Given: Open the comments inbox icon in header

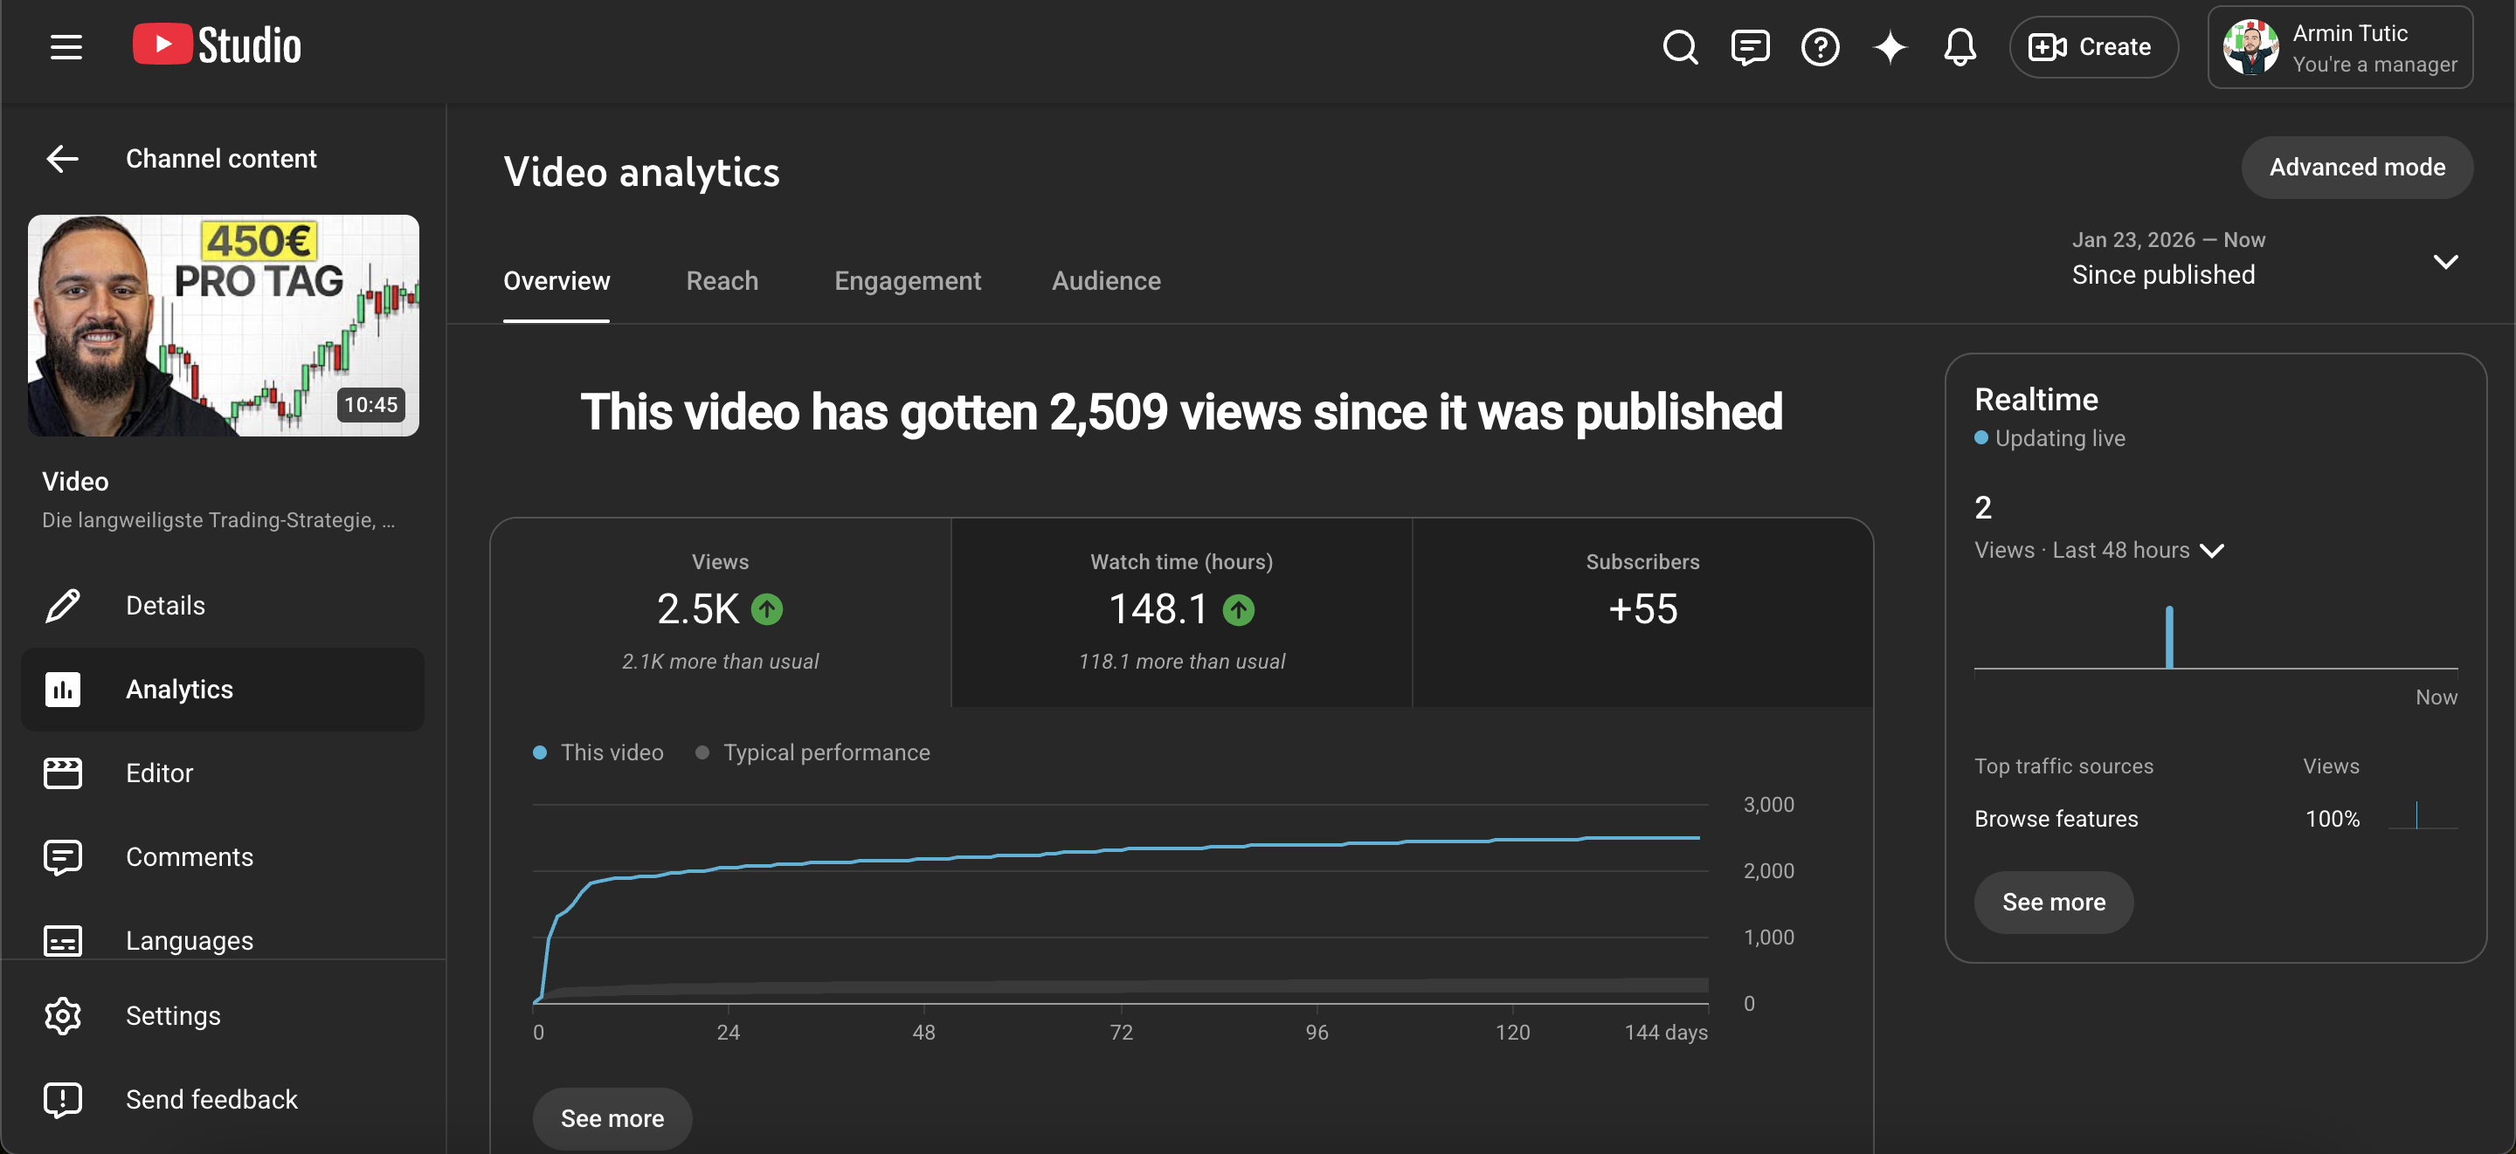Looking at the screenshot, I should click(1749, 47).
